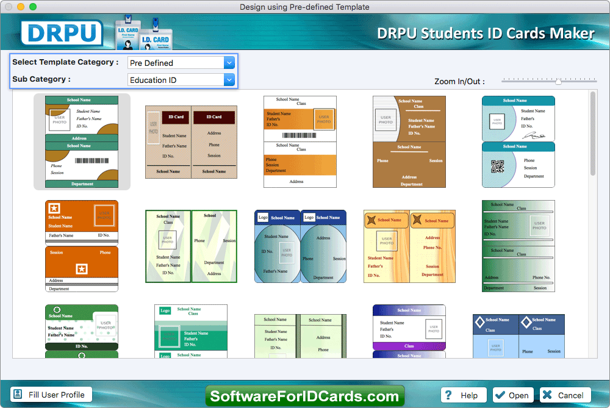Click the DRPU logo
Viewport: 610px width, 408px height.
[62, 33]
